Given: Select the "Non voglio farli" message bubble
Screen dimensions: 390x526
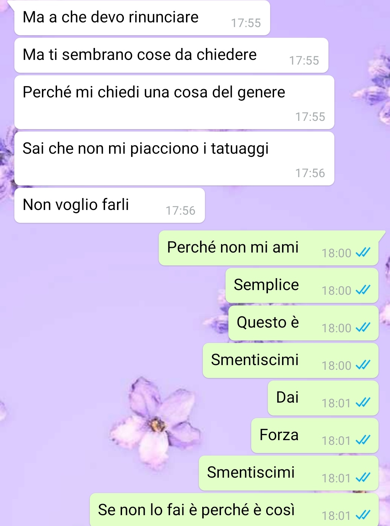Looking at the screenshot, I should pyautogui.click(x=110, y=205).
